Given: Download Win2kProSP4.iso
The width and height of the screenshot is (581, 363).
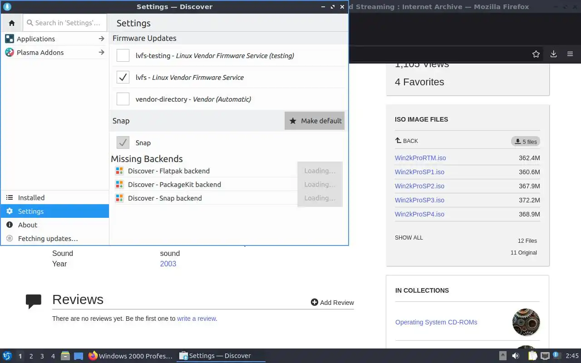Looking at the screenshot, I should coord(419,214).
